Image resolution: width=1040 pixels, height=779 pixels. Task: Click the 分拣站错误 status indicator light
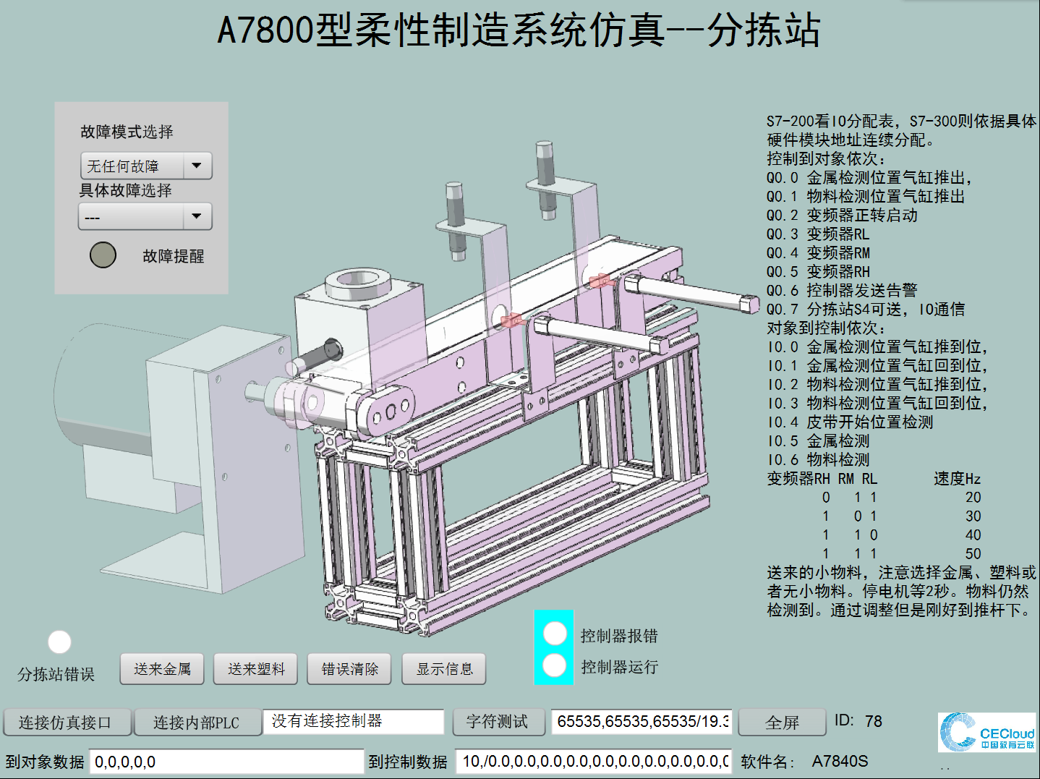pyautogui.click(x=59, y=642)
